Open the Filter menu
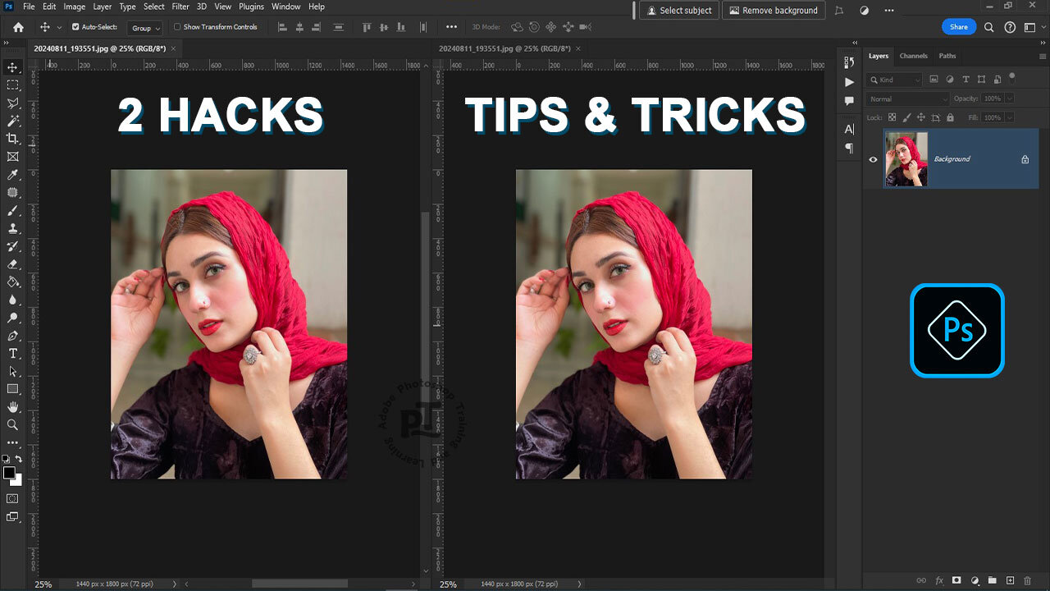The height and width of the screenshot is (591, 1050). click(x=180, y=7)
